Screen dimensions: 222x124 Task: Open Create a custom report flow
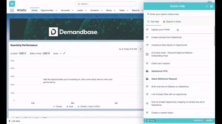pyautogui.click(x=179, y=113)
